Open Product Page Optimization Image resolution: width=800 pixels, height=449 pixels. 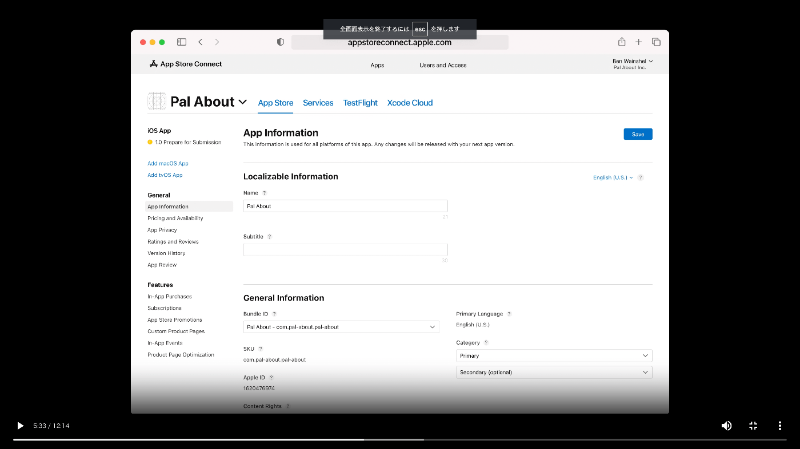[x=181, y=355]
